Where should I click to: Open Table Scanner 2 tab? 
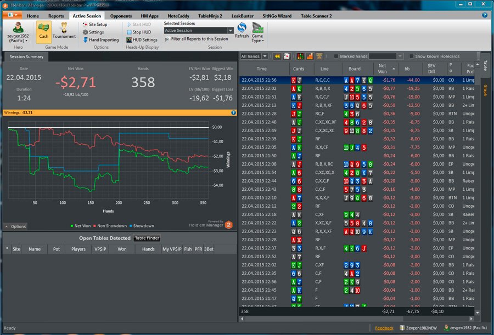coord(316,16)
